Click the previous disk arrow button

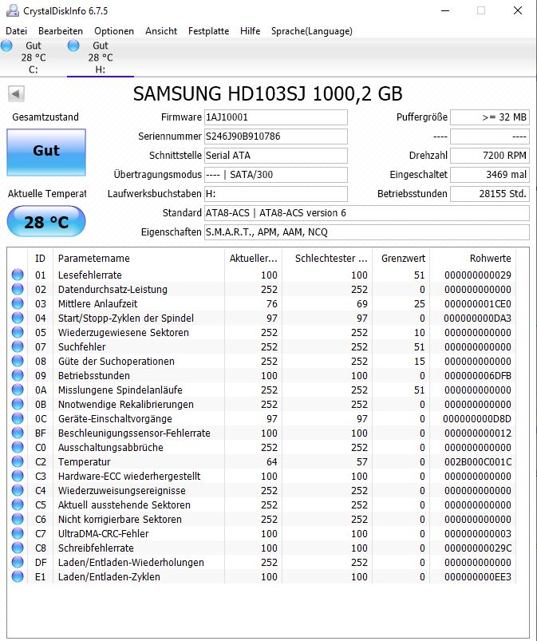pyautogui.click(x=16, y=94)
